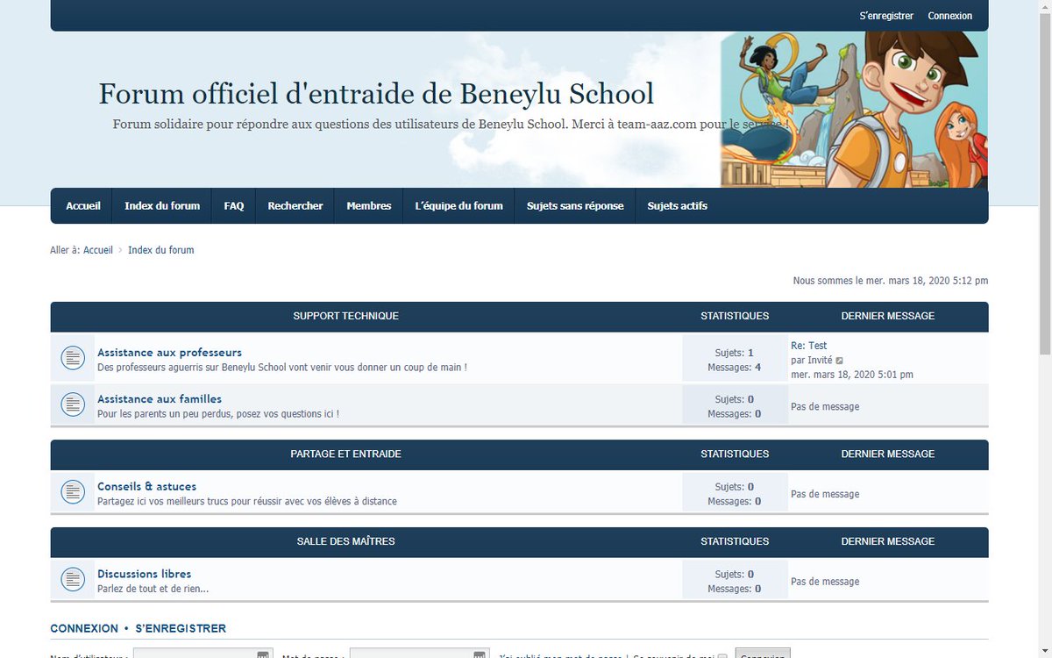
Task: Focus the password input field
Action: tap(419, 655)
